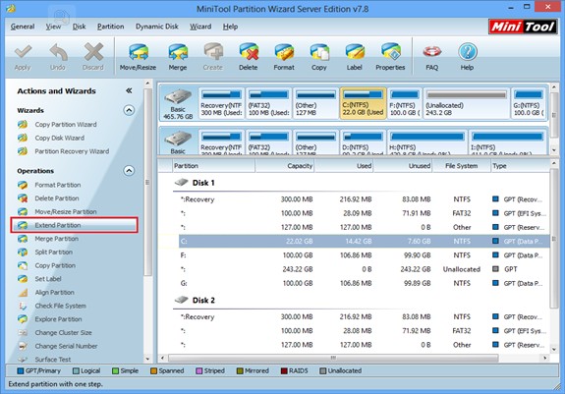Viewport: 565px width, 394px height.
Task: Choose Format Partition operation
Action: 58,185
